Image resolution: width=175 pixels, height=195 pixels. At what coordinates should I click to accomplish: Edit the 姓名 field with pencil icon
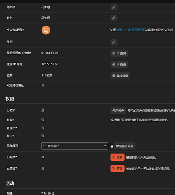114,18
